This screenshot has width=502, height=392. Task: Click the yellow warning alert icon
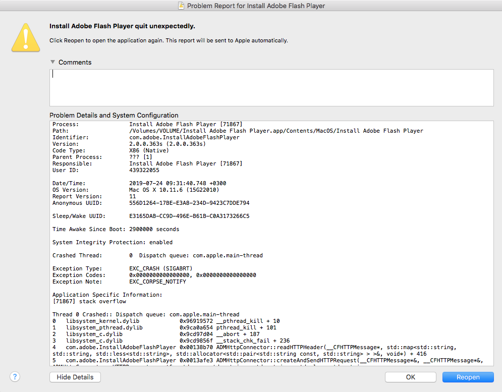point(26,37)
